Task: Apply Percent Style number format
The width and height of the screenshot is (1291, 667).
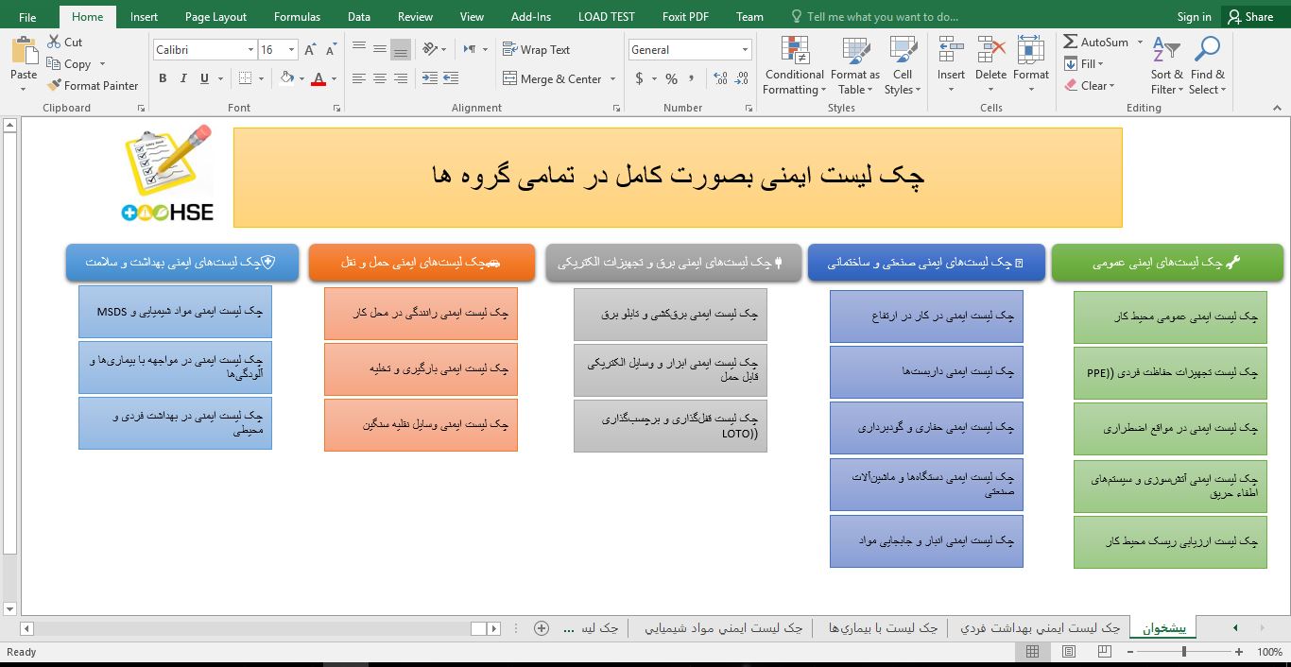Action: (671, 78)
